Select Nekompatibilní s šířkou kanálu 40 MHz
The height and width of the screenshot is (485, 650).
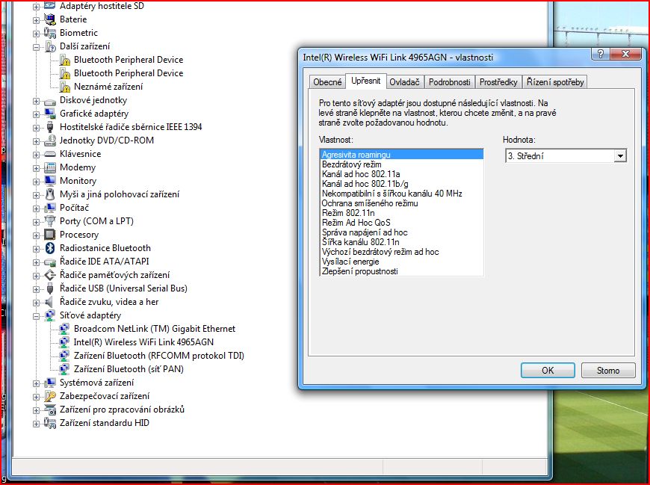(x=402, y=194)
